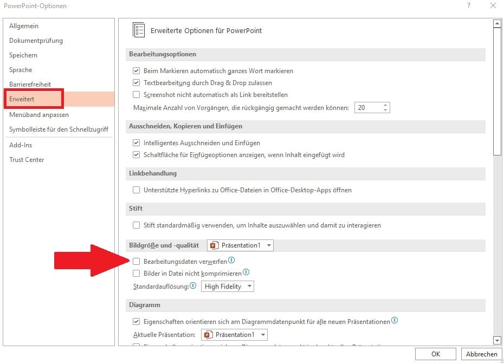Viewport: 504px width, 364px height.
Task: Open the dialog help via question mark icon
Action: (469, 6)
